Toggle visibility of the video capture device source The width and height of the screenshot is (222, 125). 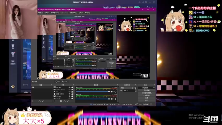pos(70,89)
